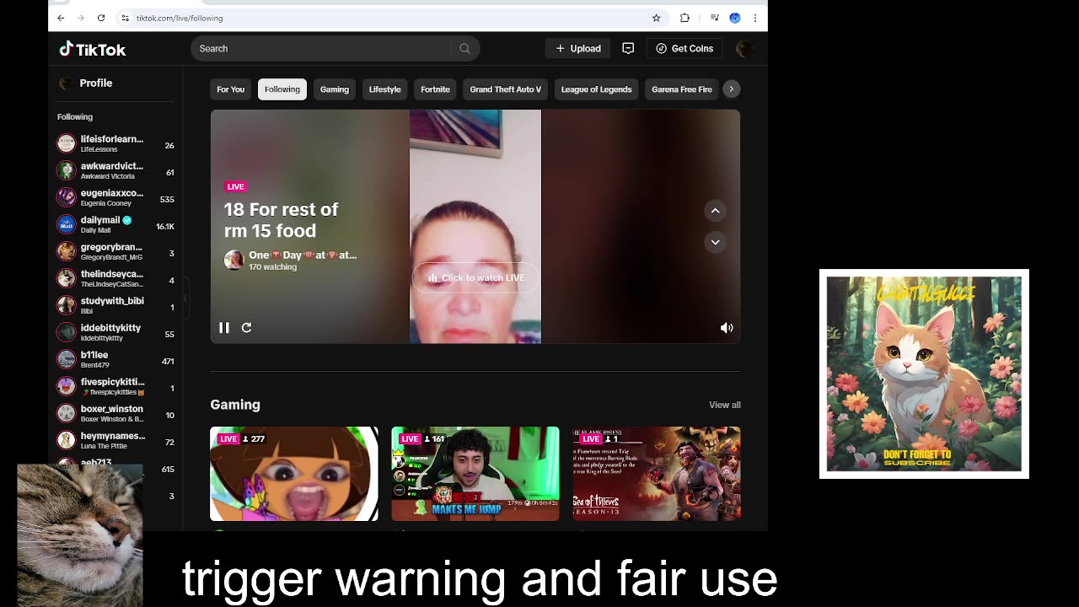1079x607 pixels.
Task: Reload the page in the browser
Action: (x=101, y=18)
